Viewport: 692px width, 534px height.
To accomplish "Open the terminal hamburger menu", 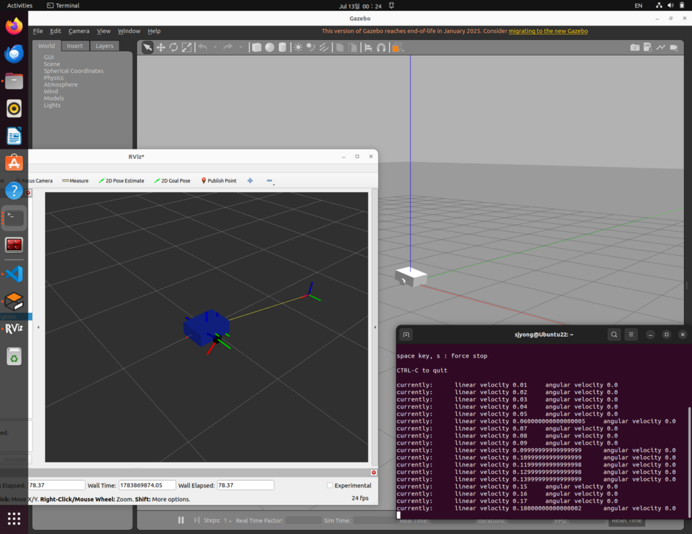I will (631, 335).
